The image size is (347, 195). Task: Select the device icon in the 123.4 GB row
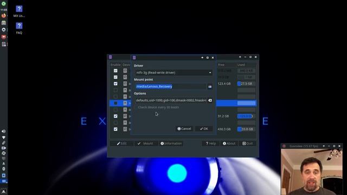pyautogui.click(x=125, y=83)
